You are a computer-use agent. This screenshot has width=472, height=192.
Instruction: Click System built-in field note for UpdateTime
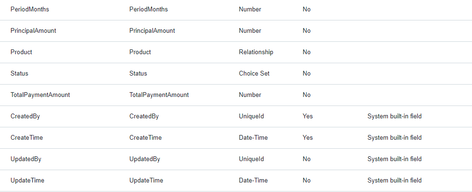coord(394,181)
